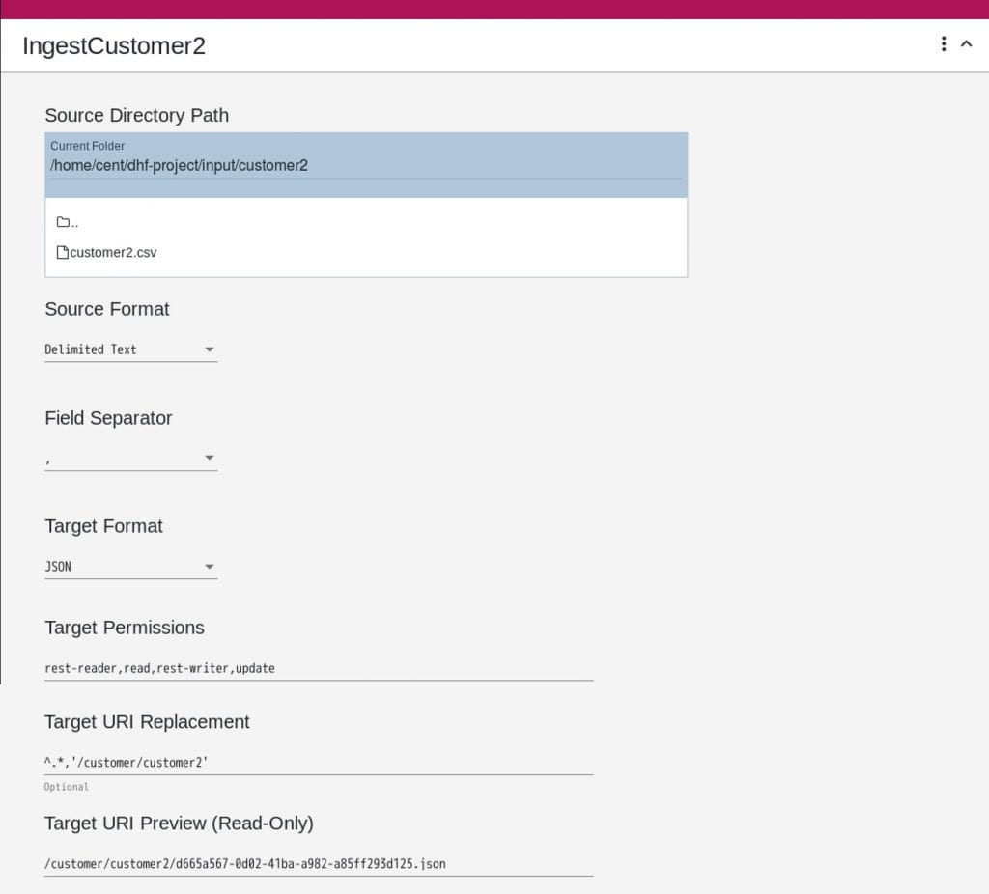Viewport: 989px width, 894px height.
Task: Click the Target URI Replacement heading
Action: point(147,722)
